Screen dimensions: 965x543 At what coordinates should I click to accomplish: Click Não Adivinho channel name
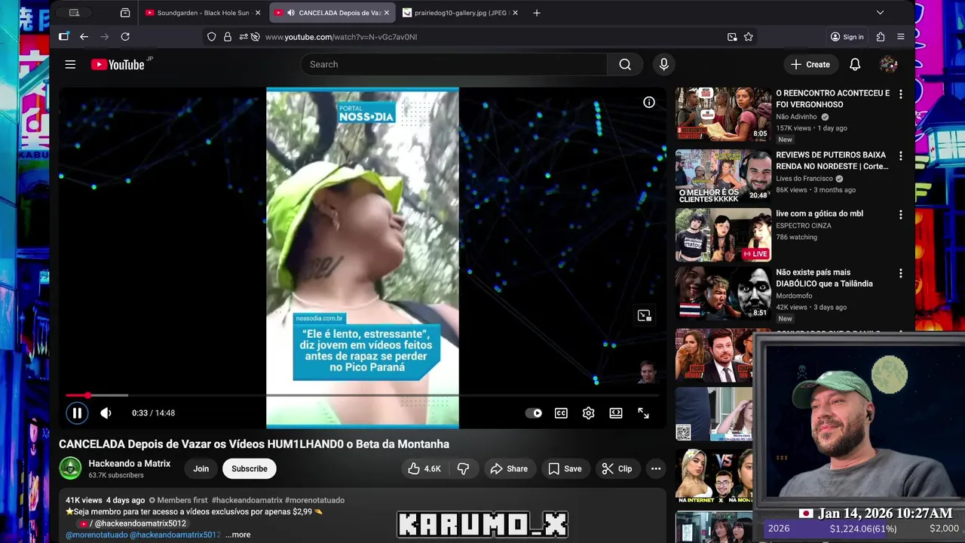pos(797,117)
